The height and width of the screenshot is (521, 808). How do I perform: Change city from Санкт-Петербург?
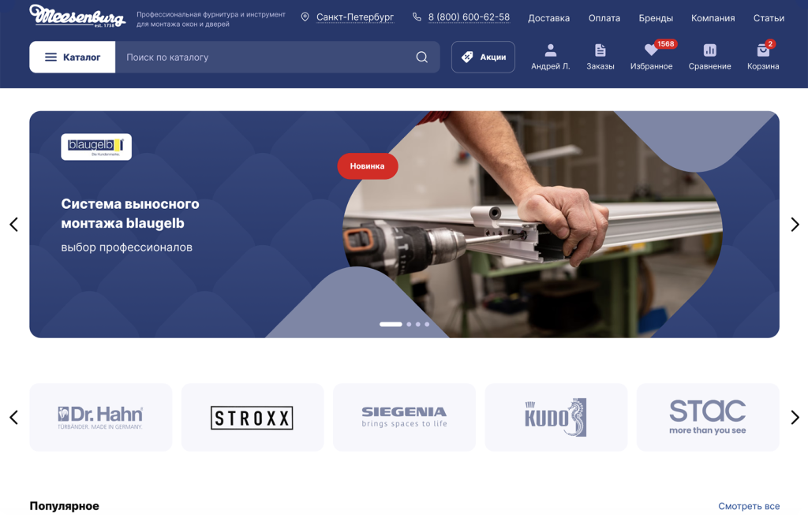[354, 17]
